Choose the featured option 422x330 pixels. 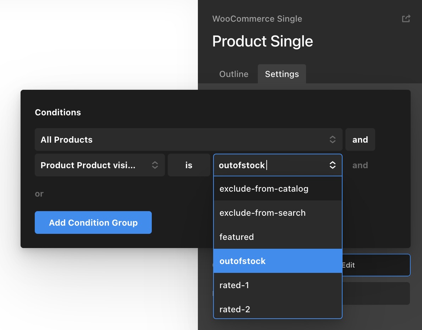click(x=278, y=237)
